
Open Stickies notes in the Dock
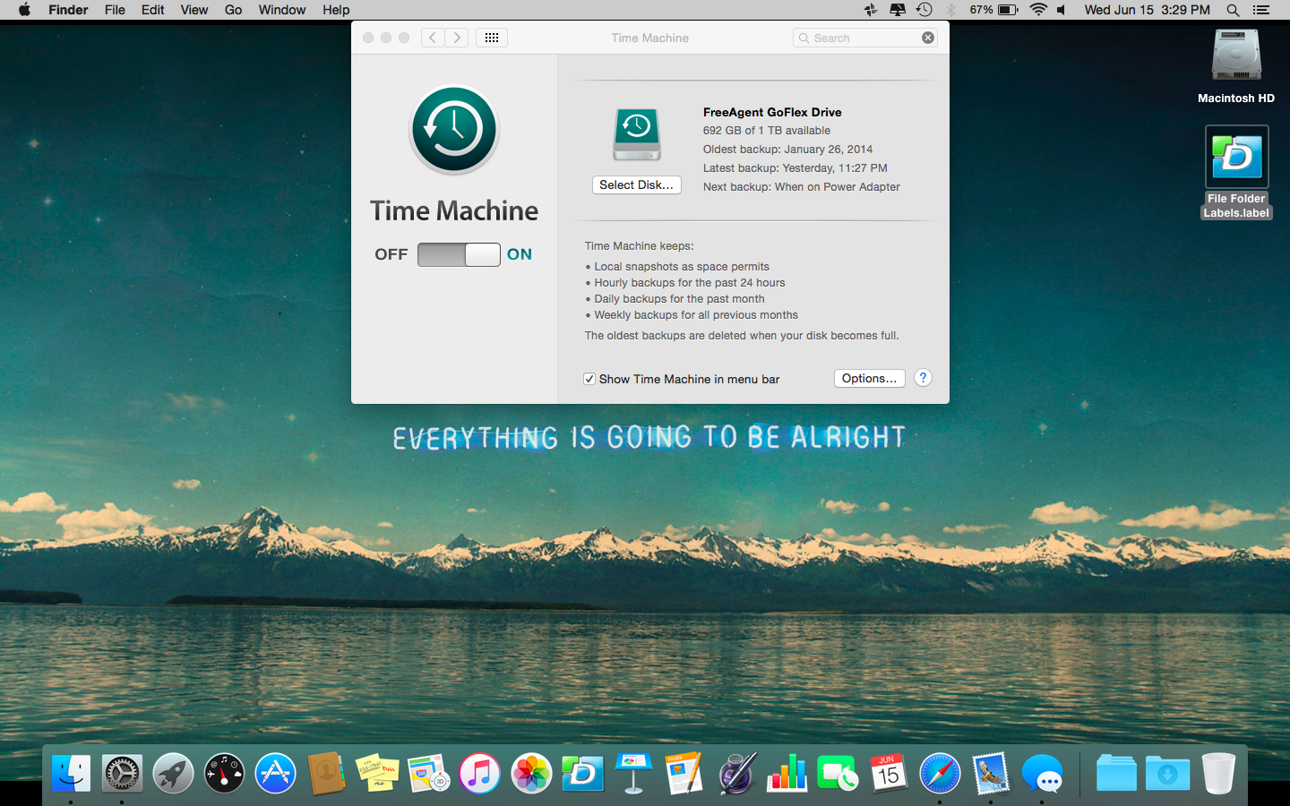pos(377,772)
